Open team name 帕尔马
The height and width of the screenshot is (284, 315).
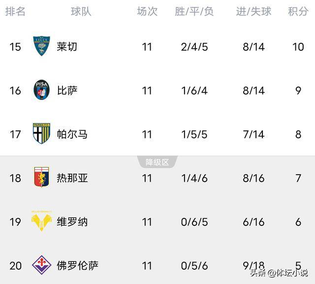pos(72,134)
